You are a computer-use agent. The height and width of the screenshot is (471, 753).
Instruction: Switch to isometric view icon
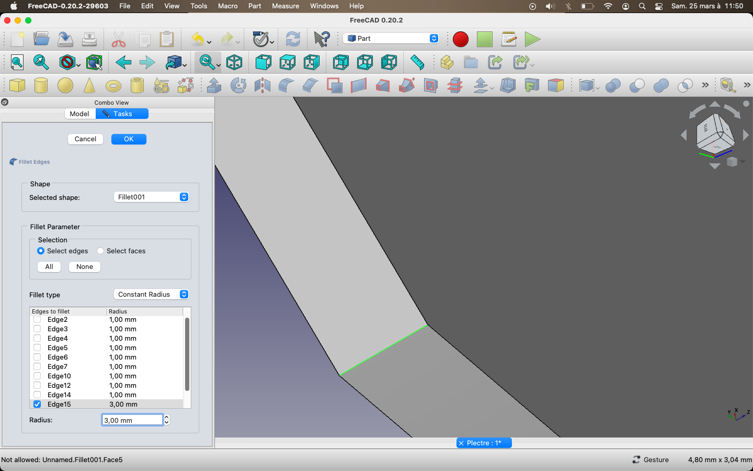pos(234,62)
